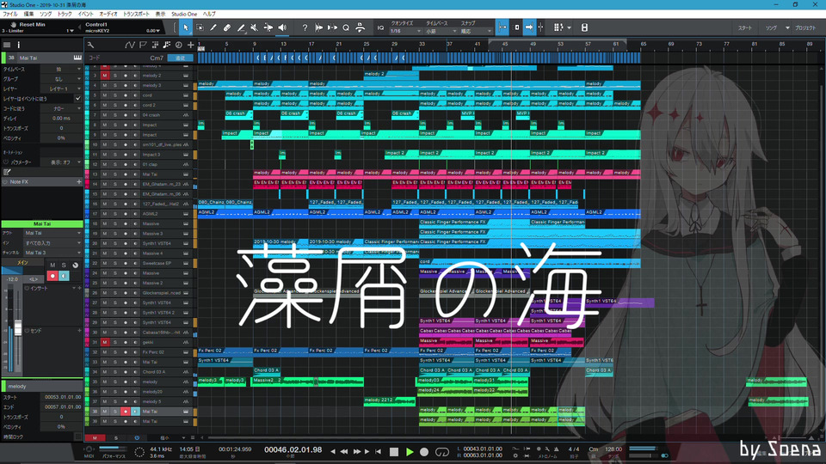Click the inspector channel volume fader
826x464 pixels.
[18, 327]
